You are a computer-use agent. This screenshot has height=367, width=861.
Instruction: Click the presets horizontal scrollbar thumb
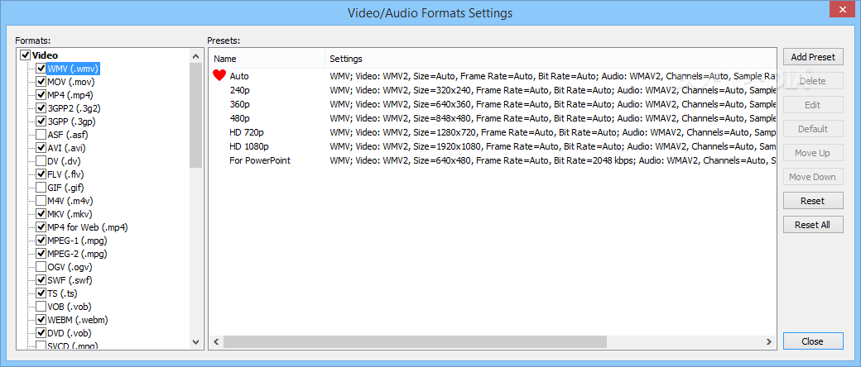(x=415, y=341)
